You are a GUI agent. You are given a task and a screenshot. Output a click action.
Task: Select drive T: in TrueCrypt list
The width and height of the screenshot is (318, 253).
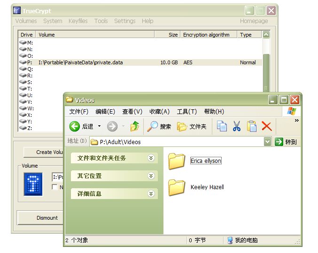click(x=26, y=89)
